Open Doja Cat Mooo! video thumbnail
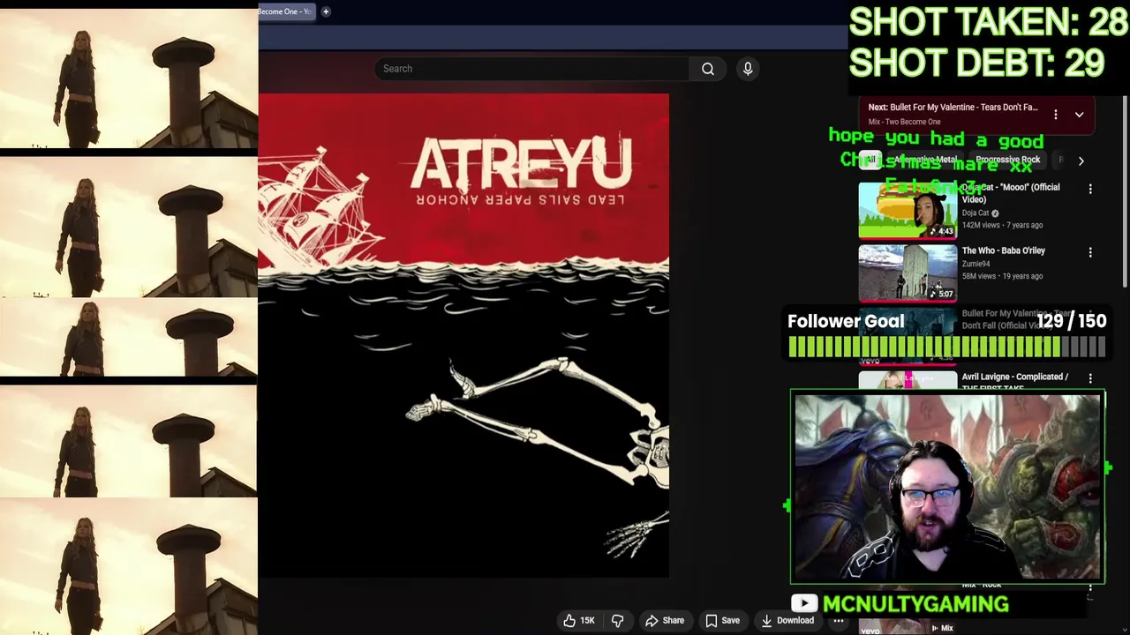The height and width of the screenshot is (635, 1130). [908, 211]
